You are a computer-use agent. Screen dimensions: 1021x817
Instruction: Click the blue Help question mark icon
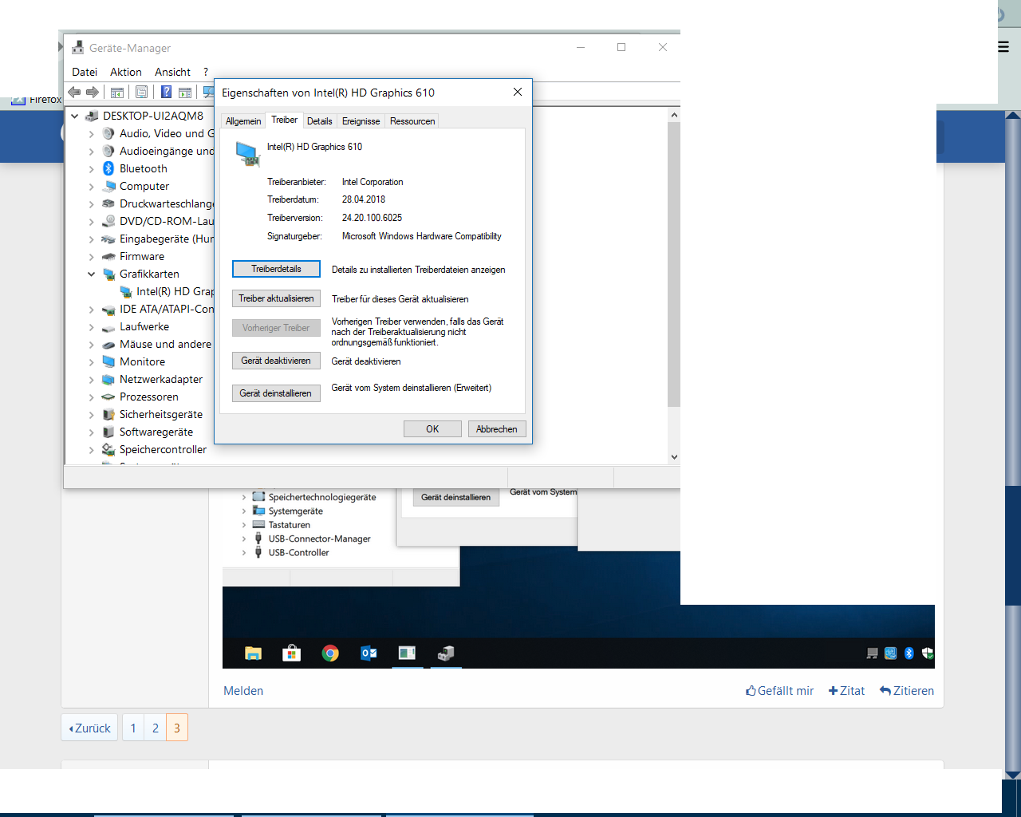(x=166, y=92)
